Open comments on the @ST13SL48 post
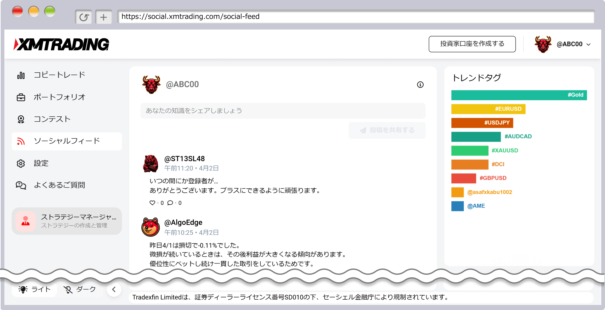This screenshot has width=605, height=310. click(170, 203)
